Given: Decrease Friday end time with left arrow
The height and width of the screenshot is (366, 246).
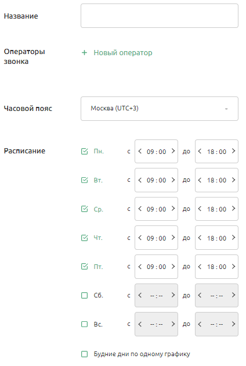Looking at the screenshot, I should 200,267.
